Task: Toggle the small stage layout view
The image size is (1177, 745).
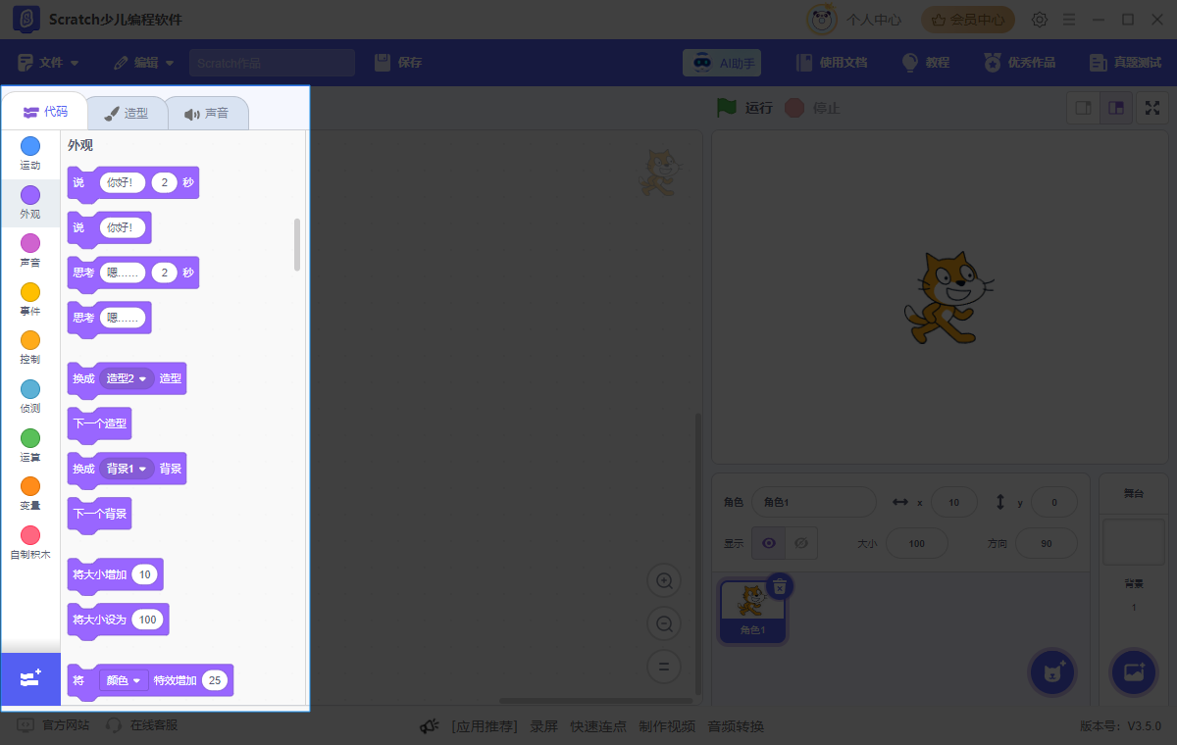Action: coord(1083,108)
